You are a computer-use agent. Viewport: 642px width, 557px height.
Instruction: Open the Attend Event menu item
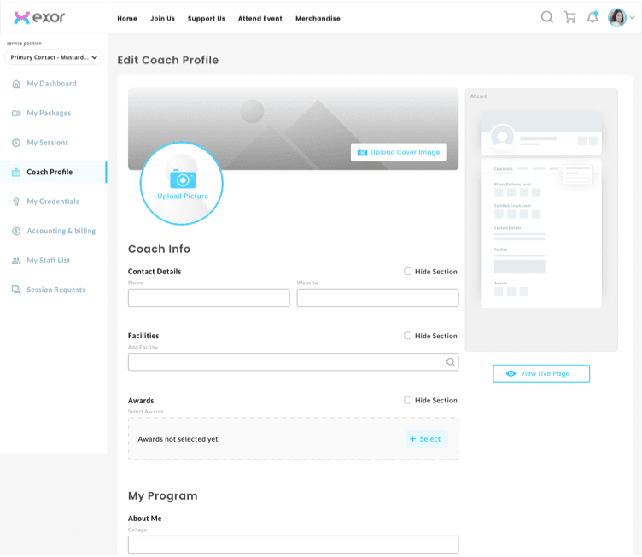point(260,19)
